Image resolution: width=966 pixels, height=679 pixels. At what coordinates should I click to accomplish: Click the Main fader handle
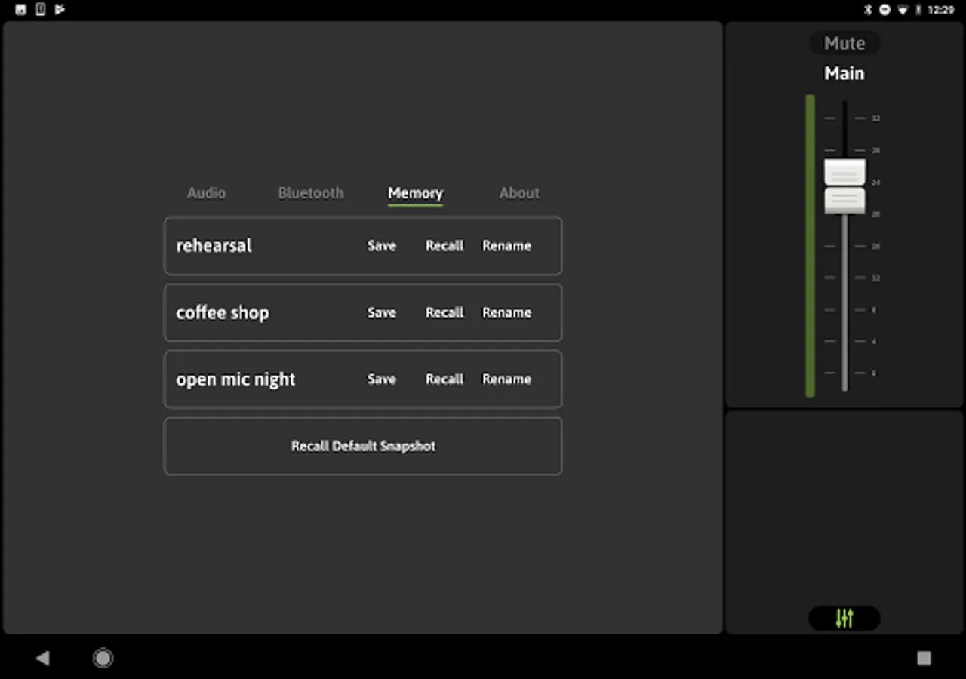click(844, 186)
